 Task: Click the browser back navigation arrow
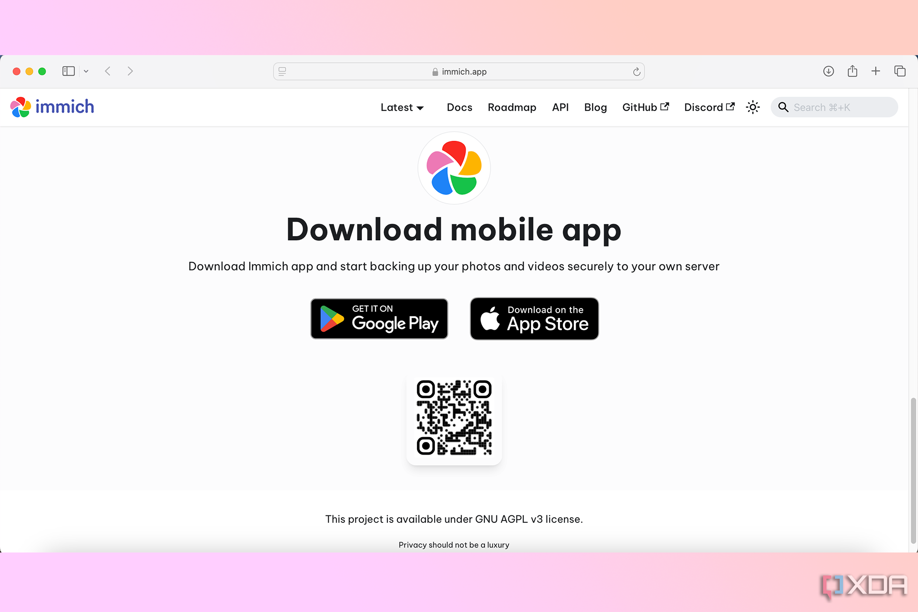pyautogui.click(x=108, y=71)
